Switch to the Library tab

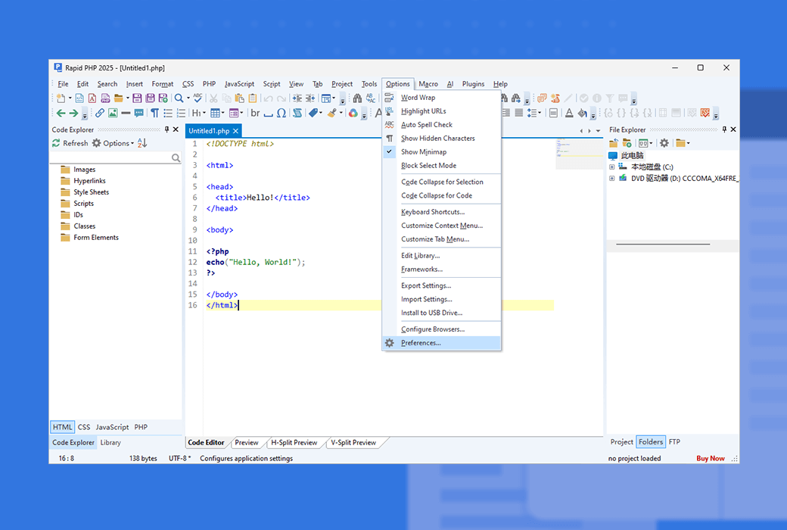point(110,443)
